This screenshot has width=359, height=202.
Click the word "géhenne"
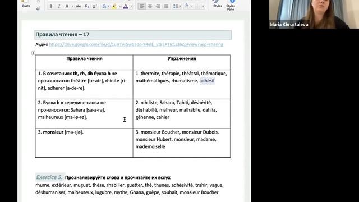click(145, 117)
